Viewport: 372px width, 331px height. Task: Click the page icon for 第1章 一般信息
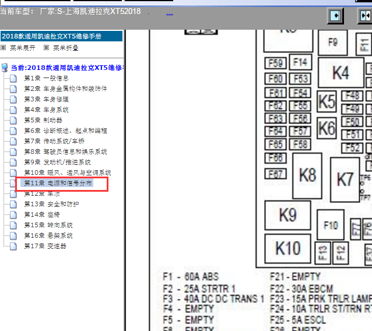[x=13, y=78]
